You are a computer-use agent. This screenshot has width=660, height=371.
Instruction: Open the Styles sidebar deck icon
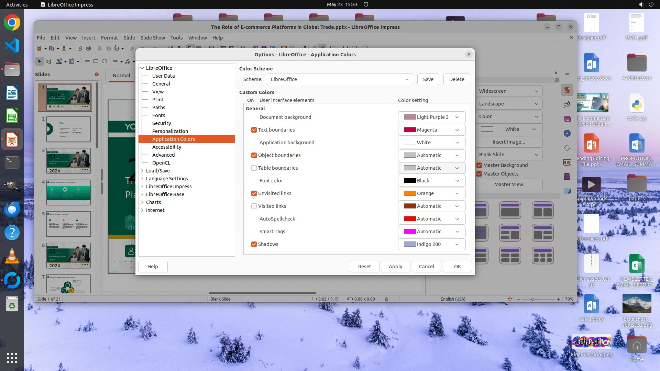click(567, 104)
